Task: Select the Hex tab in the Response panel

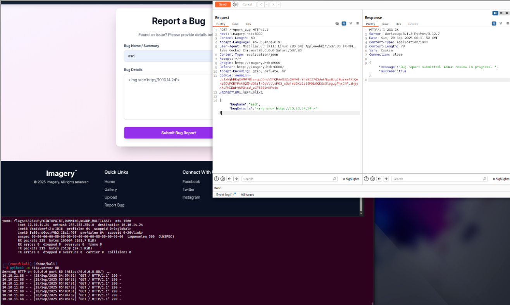Action: 398,24
